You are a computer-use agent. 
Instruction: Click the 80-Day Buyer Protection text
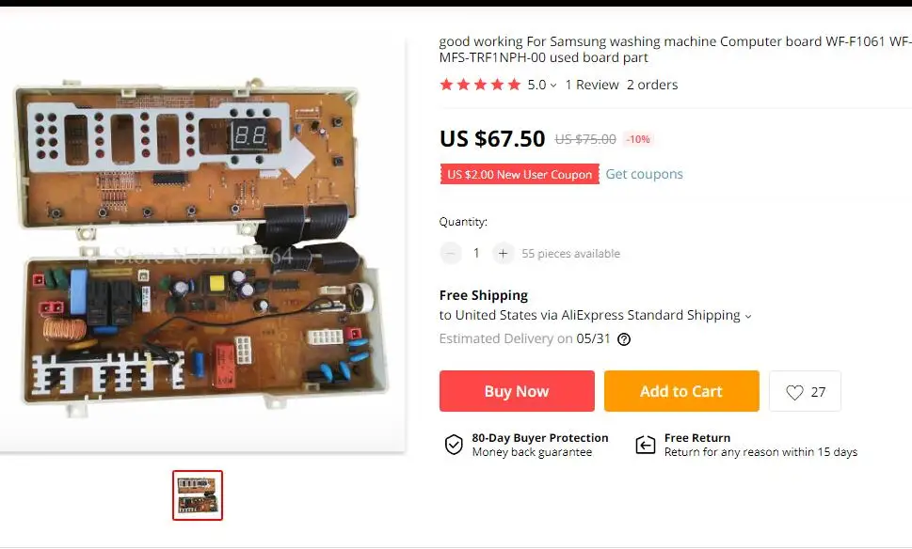coord(539,438)
